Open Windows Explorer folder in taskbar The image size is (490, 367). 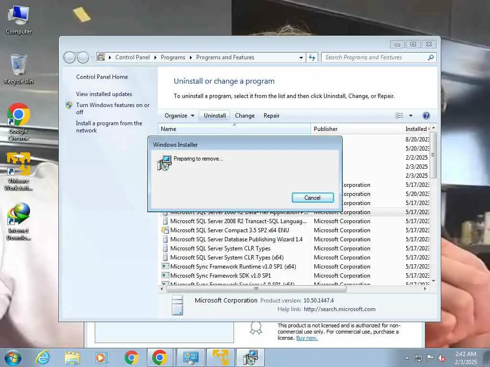coord(72,357)
